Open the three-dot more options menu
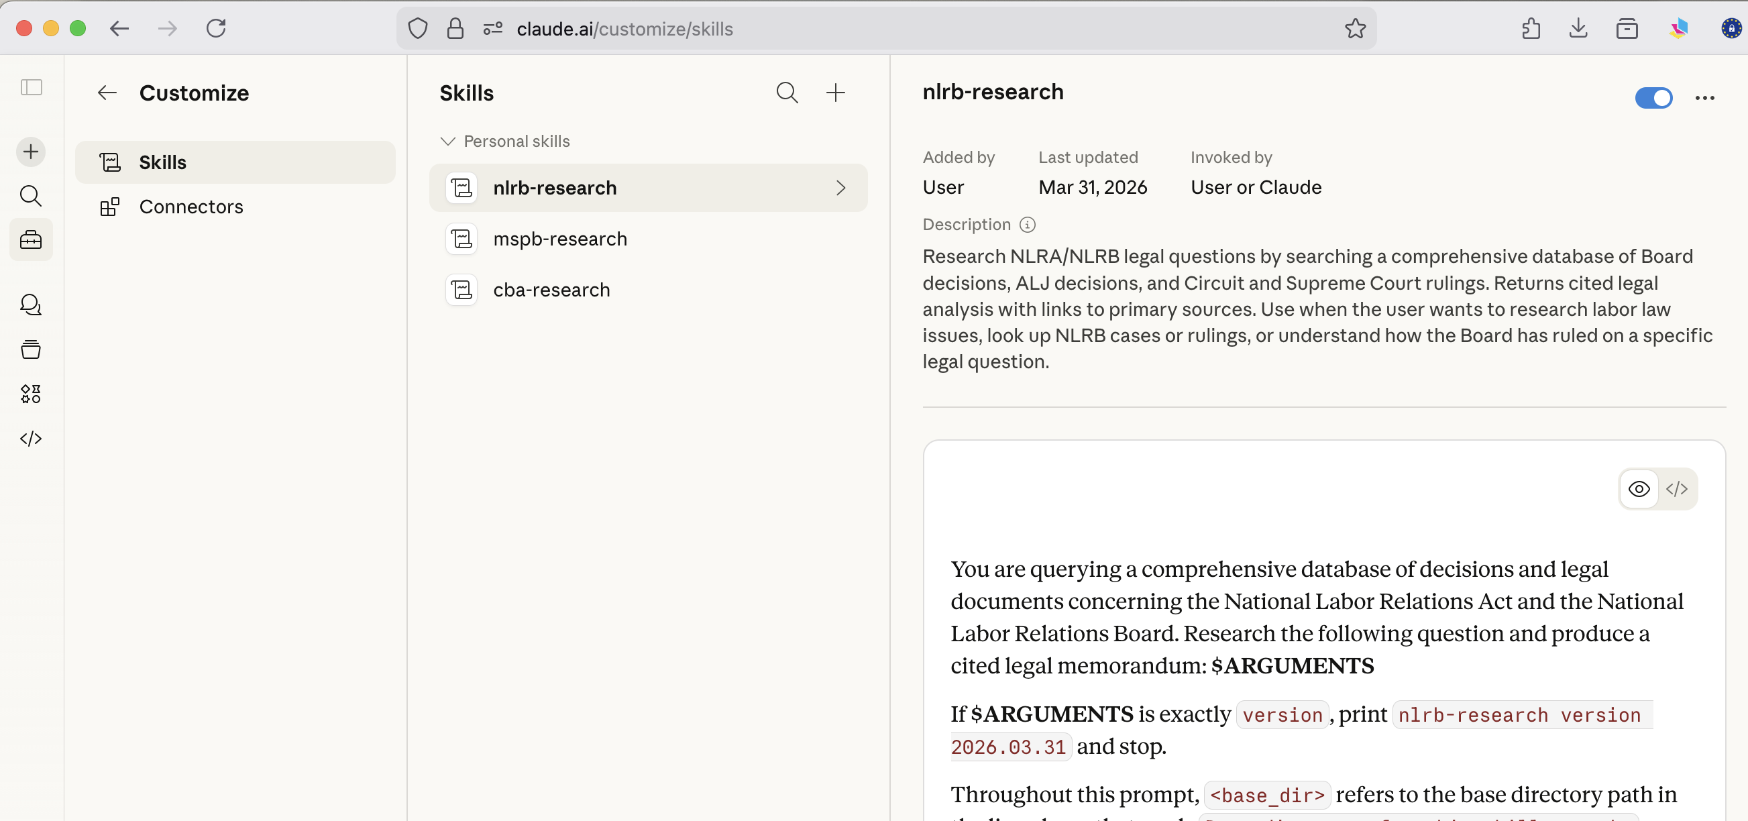Image resolution: width=1748 pixels, height=821 pixels. click(x=1704, y=98)
